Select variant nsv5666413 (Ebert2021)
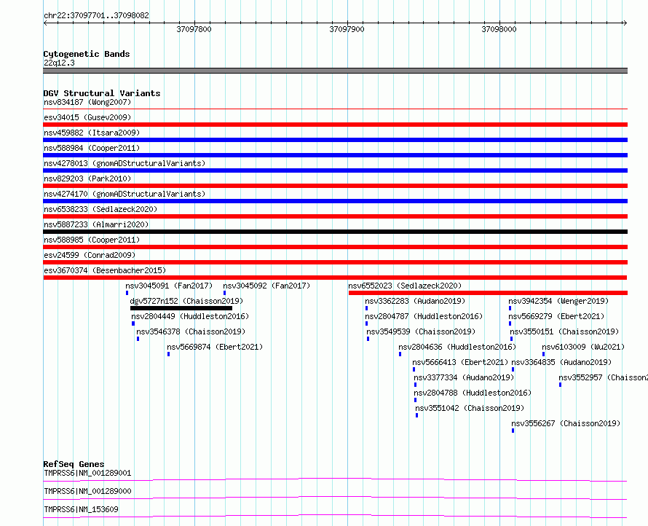648x526 pixels. (x=460, y=362)
